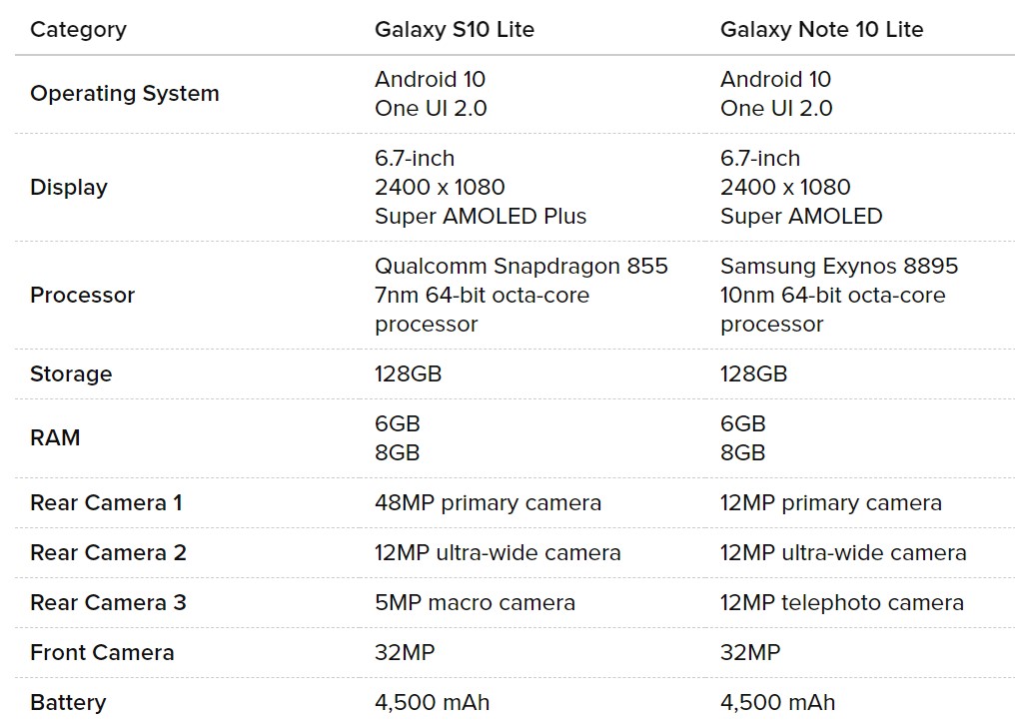Click the Galaxy Note 10 Lite column header

(x=821, y=29)
